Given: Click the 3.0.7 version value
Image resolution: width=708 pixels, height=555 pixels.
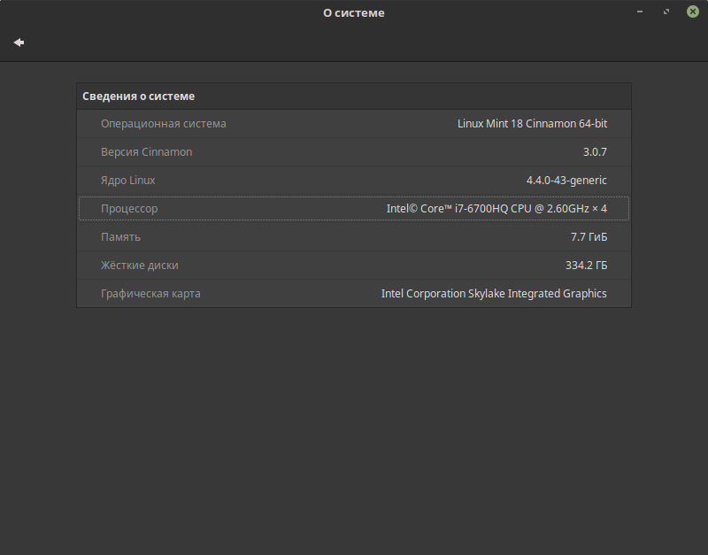Looking at the screenshot, I should [595, 152].
